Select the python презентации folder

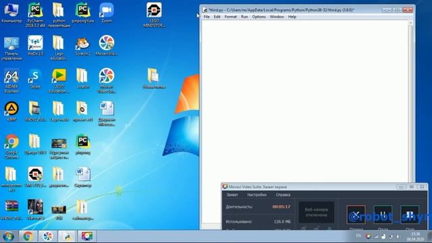(59, 15)
